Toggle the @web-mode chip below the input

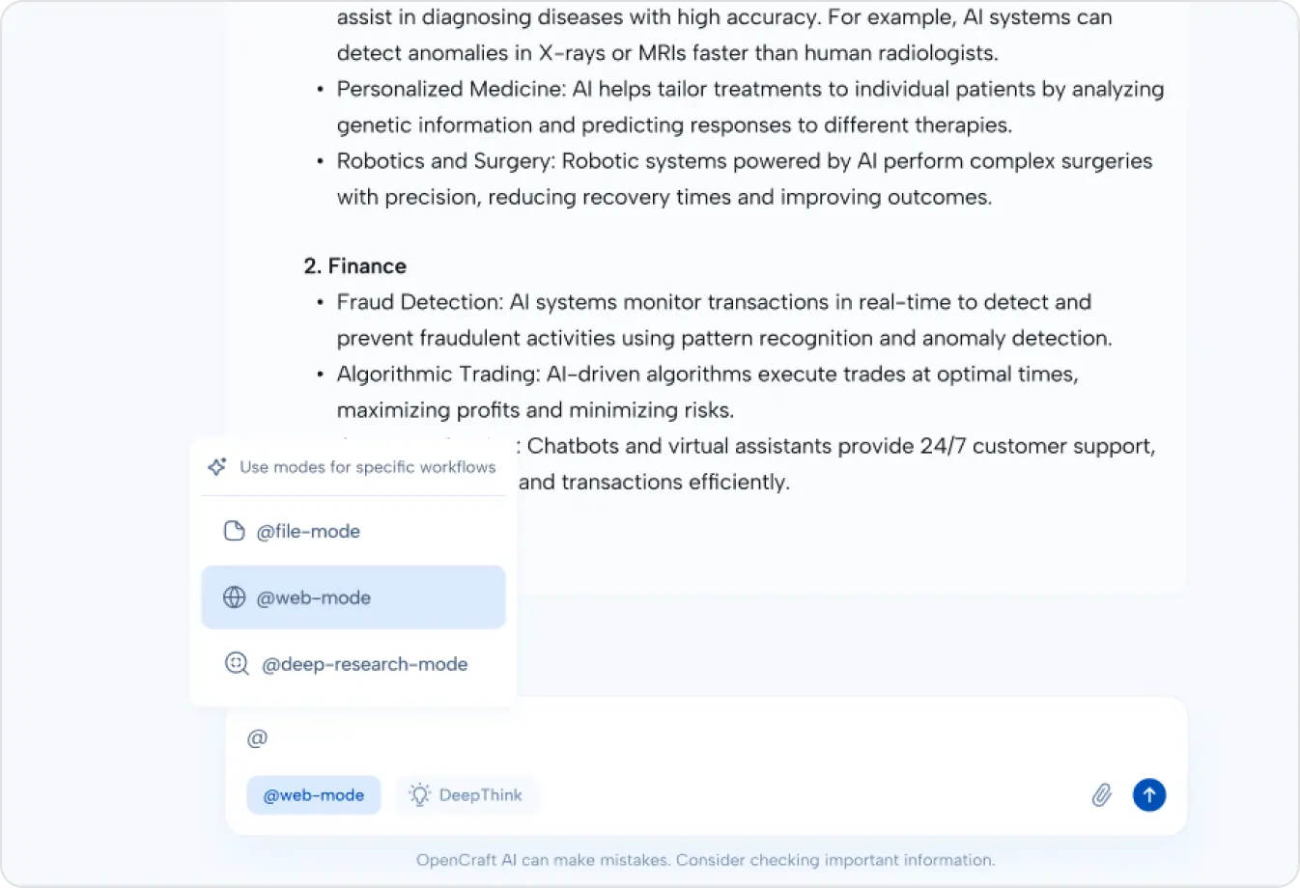click(x=314, y=795)
